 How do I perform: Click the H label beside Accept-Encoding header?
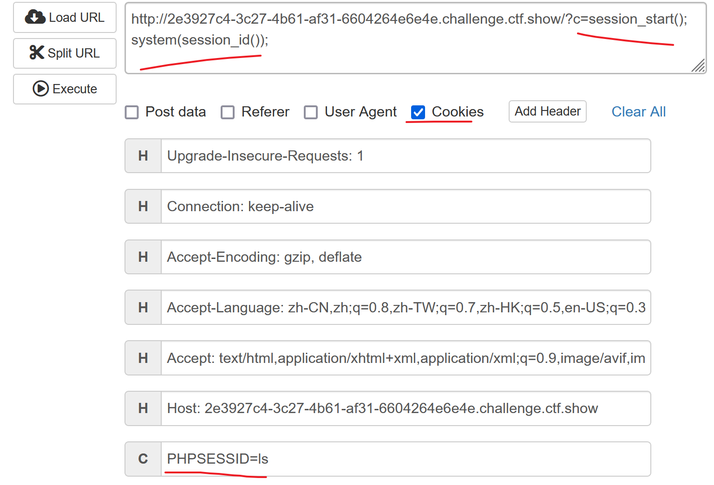143,257
